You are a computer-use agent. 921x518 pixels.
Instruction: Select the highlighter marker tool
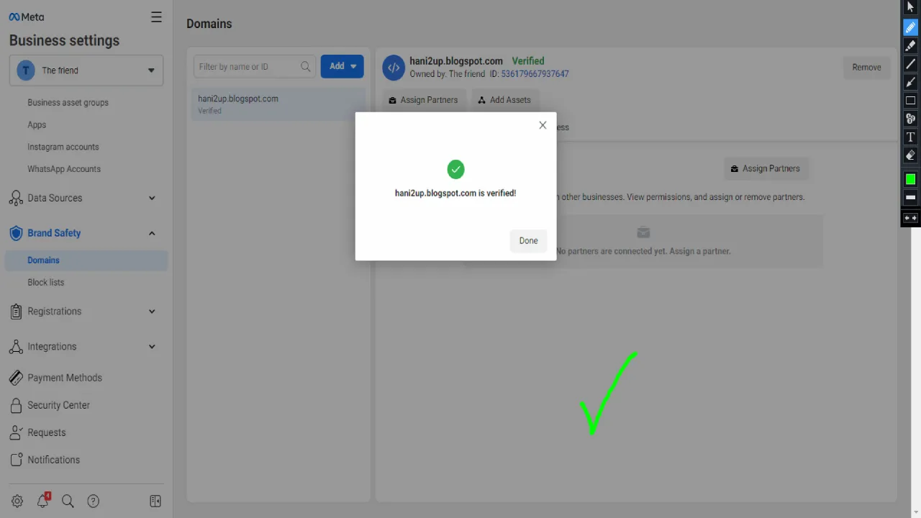coord(910,45)
